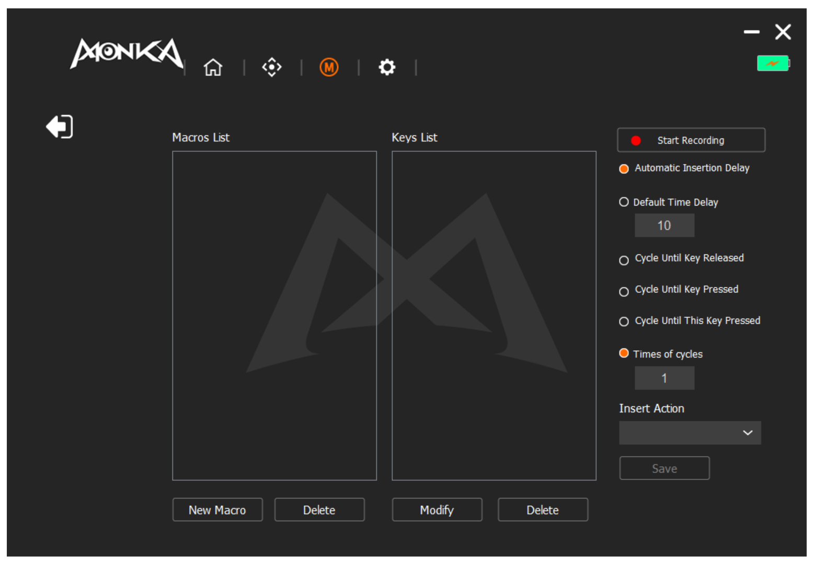Image resolution: width=814 pixels, height=567 pixels.
Task: Select the Times of cycles option
Action: 624,353
